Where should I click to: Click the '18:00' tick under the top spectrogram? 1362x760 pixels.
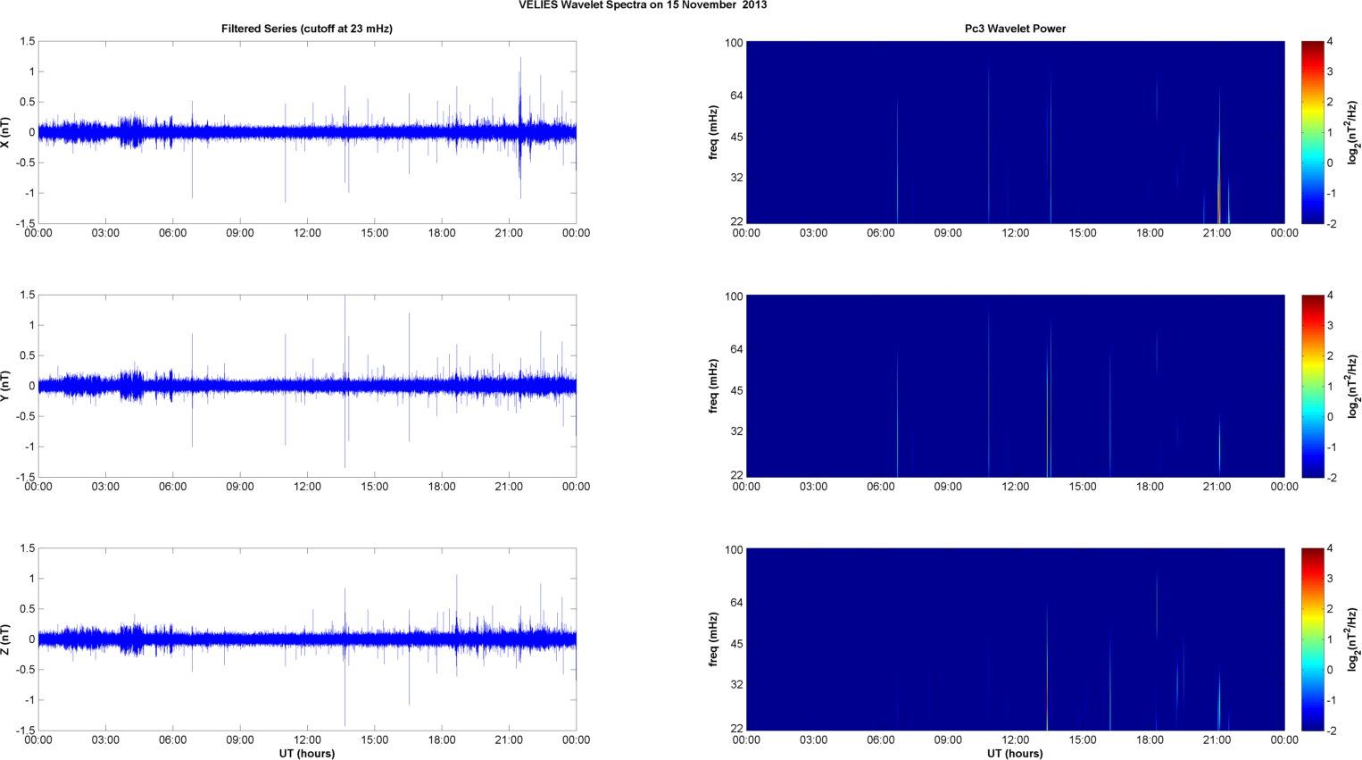tap(1150, 233)
